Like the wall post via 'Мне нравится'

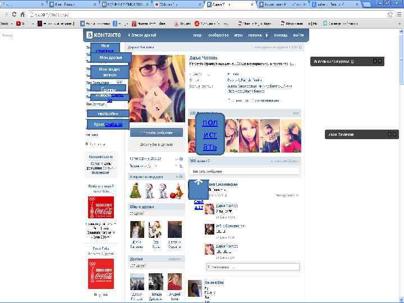tap(287, 196)
